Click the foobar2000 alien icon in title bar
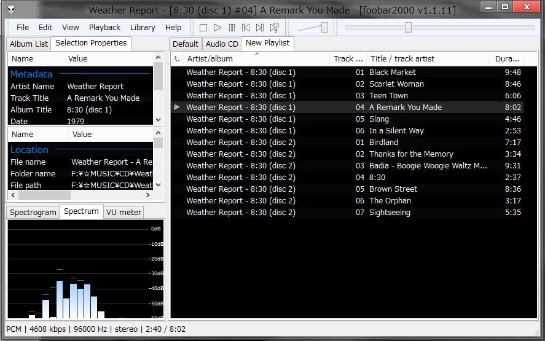This screenshot has width=545, height=341. tap(11, 9)
